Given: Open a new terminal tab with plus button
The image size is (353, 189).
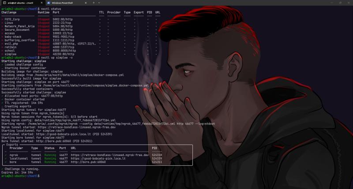Looking at the screenshot, I should [x=94, y=3].
